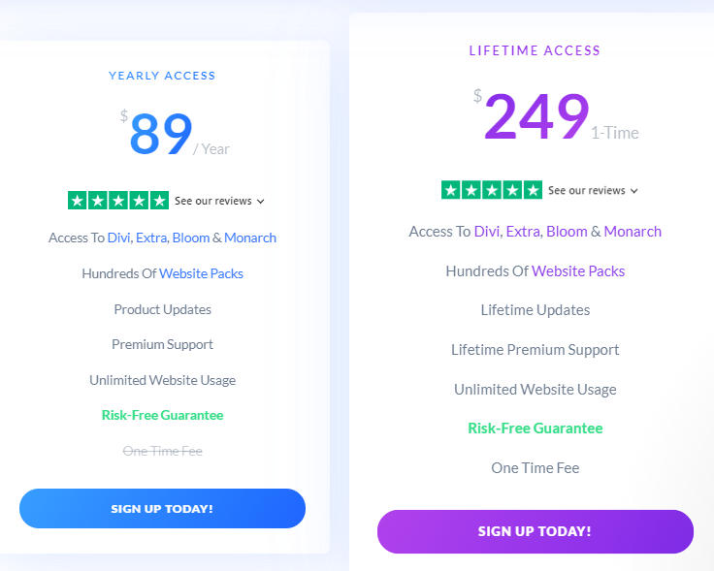Select the Lifetime Access heading

click(x=535, y=50)
